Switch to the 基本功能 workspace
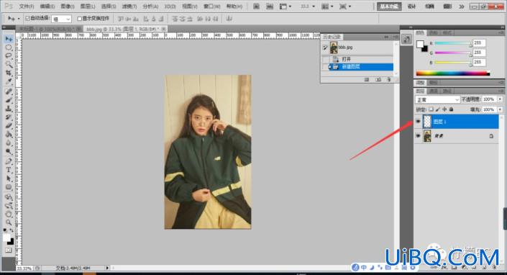Screen dimensions: 507x275 click(x=389, y=6)
